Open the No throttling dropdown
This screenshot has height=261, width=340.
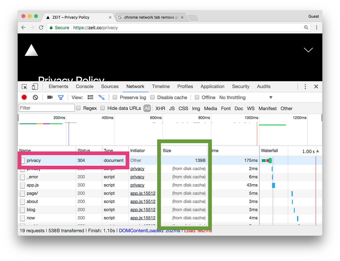tap(246, 97)
